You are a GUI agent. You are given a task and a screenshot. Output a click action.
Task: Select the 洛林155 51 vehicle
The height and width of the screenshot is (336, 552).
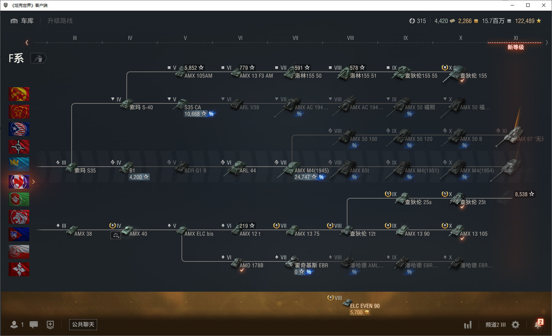tap(357, 72)
